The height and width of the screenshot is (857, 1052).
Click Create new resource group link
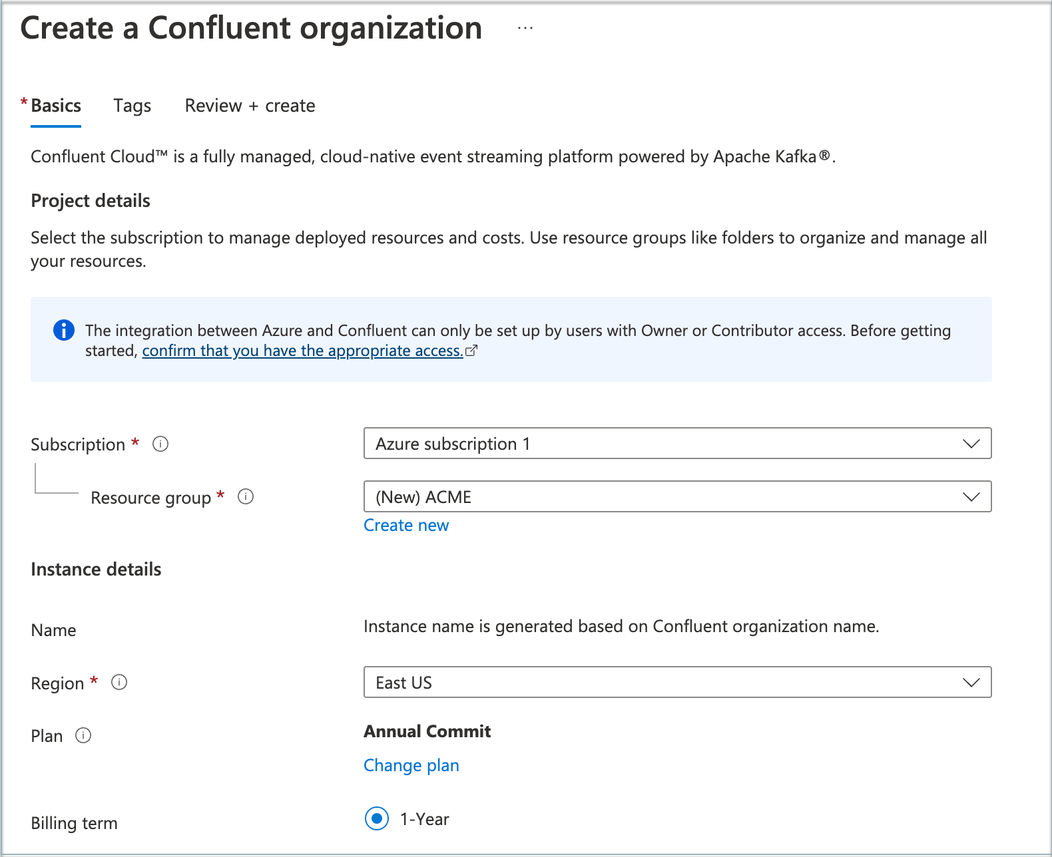pyautogui.click(x=405, y=525)
